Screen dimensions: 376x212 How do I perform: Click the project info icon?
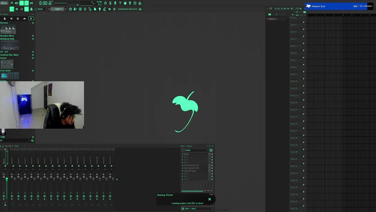click(x=135, y=3)
